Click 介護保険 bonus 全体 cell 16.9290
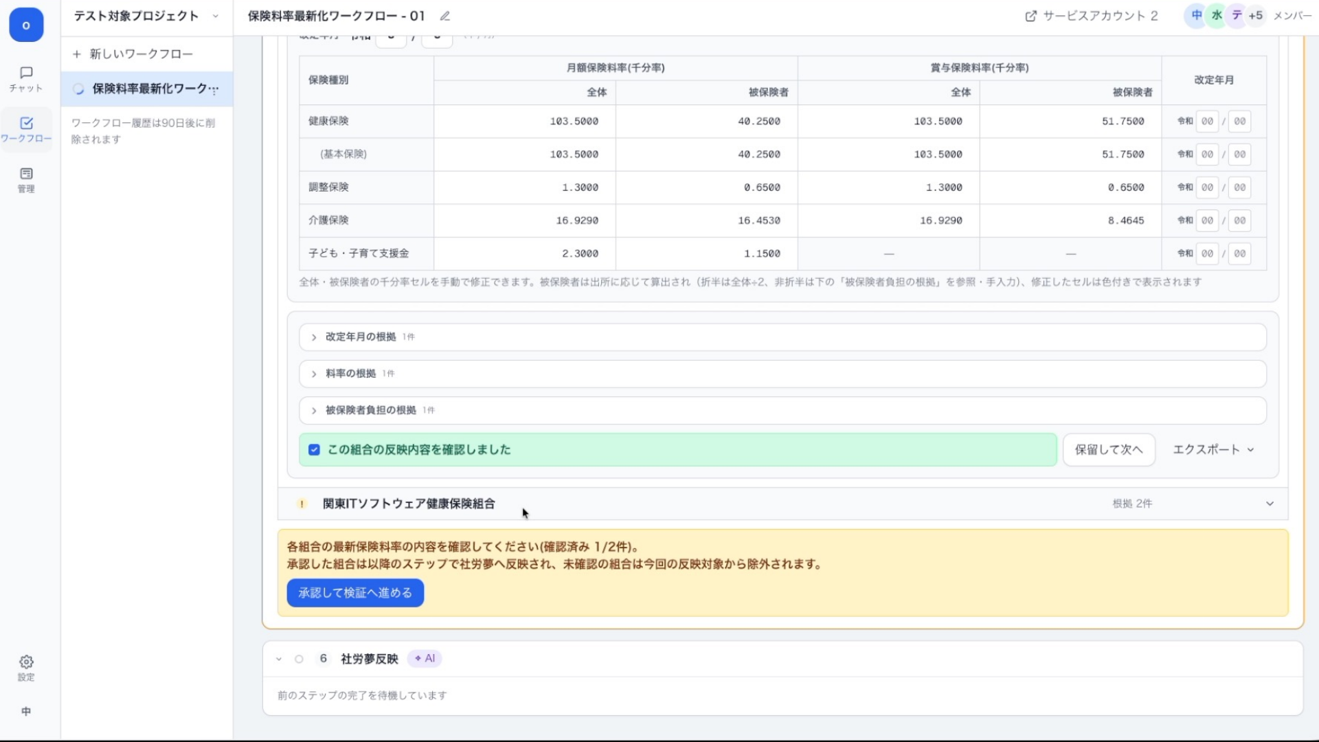Image resolution: width=1319 pixels, height=742 pixels. [x=889, y=221]
